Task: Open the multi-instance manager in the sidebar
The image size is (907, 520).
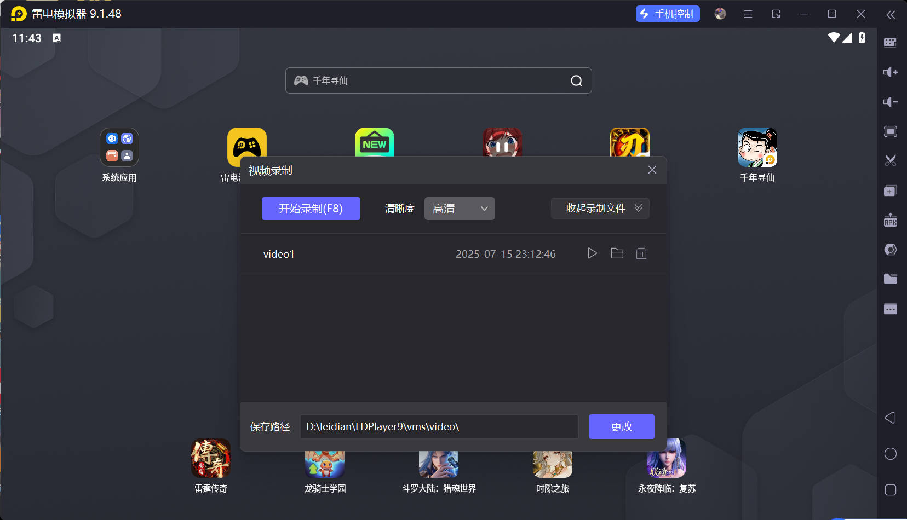Action: [891, 191]
